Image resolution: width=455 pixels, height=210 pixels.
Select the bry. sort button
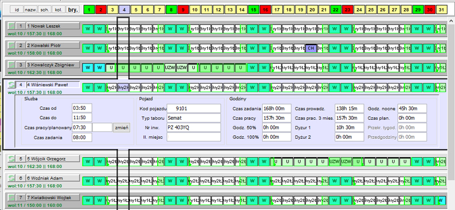pos(73,10)
